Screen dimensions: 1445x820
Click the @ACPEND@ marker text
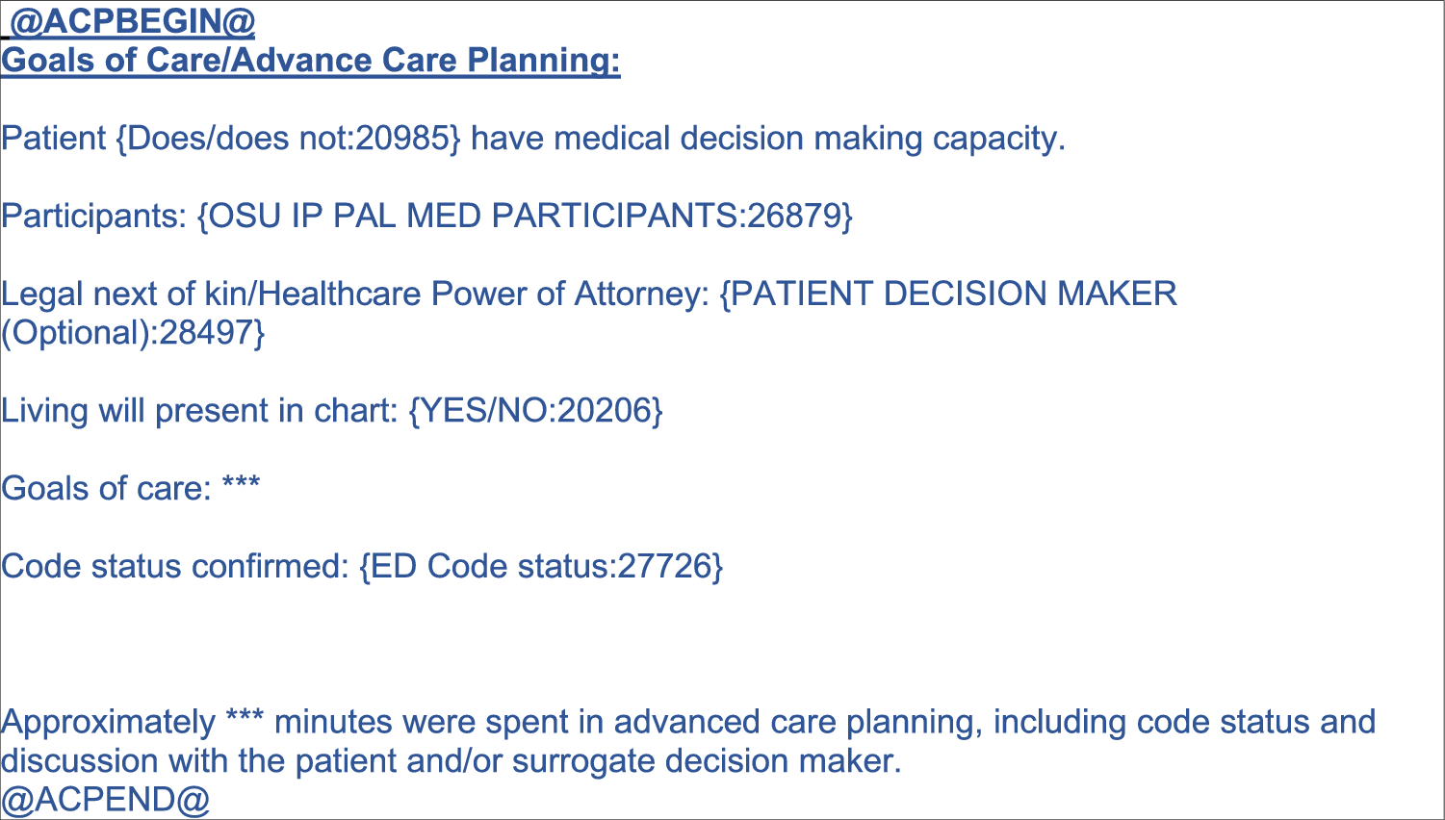105,800
